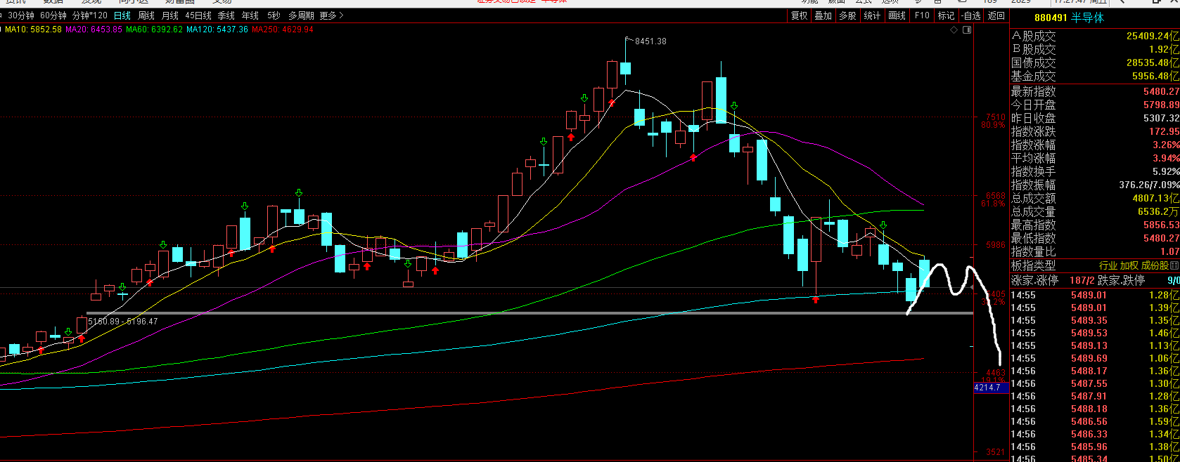This screenshot has height=462, width=1180.
Task: Open F10 company info
Action: pos(922,15)
